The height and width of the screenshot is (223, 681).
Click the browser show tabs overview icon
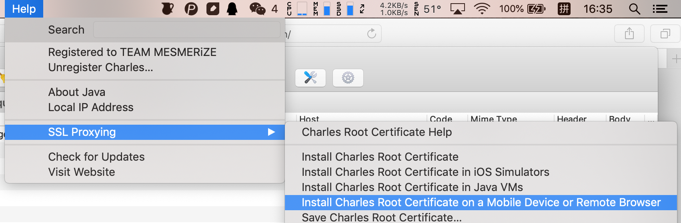(x=665, y=34)
